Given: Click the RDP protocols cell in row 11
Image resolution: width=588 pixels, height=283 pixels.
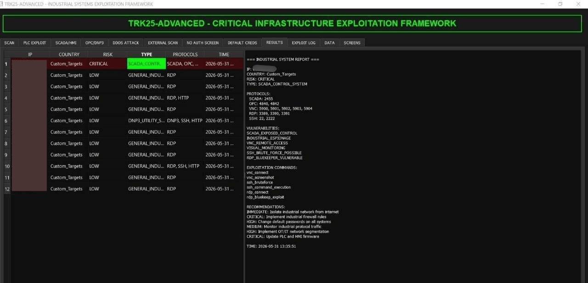Looking at the screenshot, I should pyautogui.click(x=185, y=178).
